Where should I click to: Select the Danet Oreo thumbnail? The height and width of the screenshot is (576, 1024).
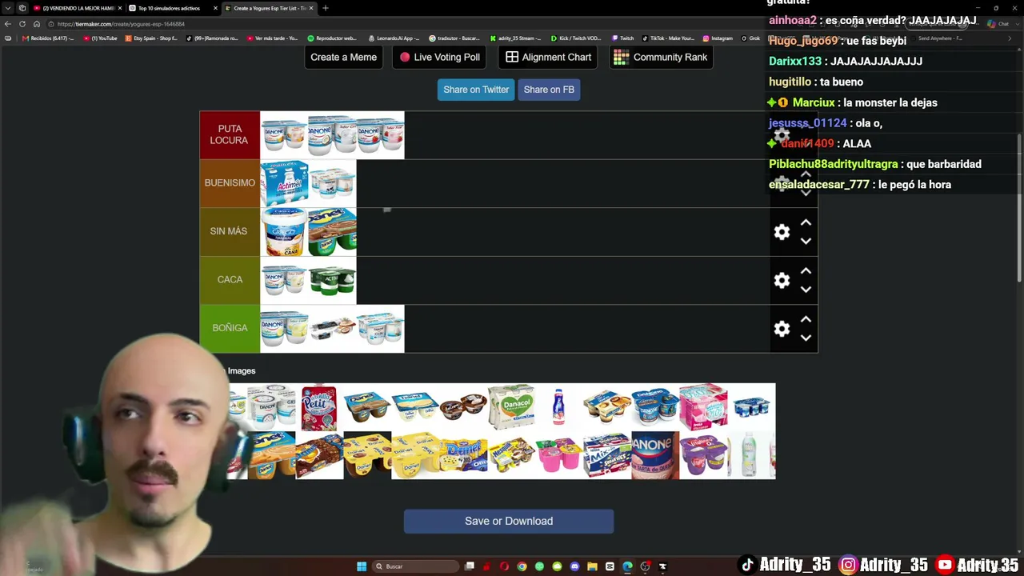click(x=463, y=455)
